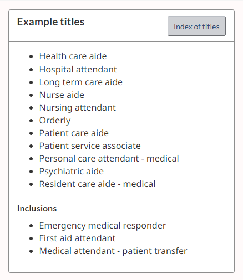
Task: Select the Patient service associate entry
Action: tap(90, 146)
